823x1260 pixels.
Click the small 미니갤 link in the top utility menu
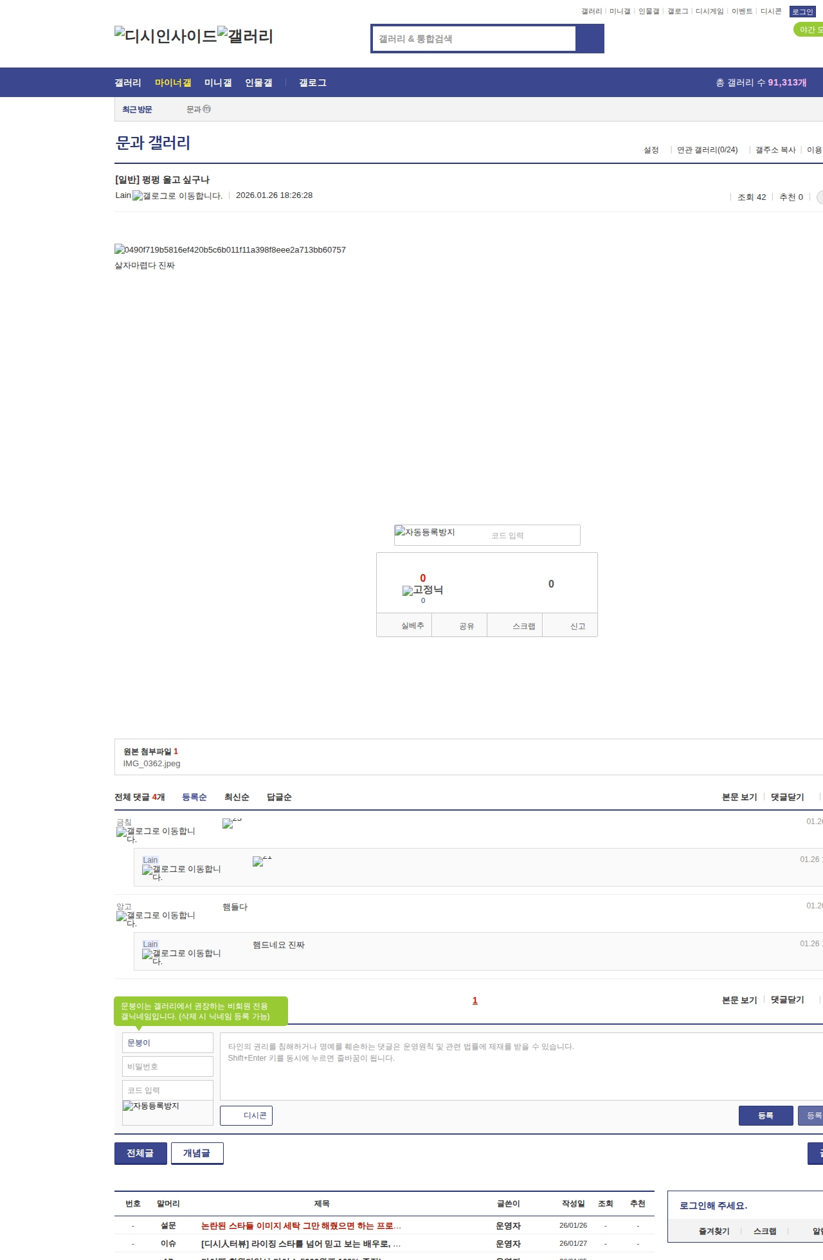tap(620, 12)
